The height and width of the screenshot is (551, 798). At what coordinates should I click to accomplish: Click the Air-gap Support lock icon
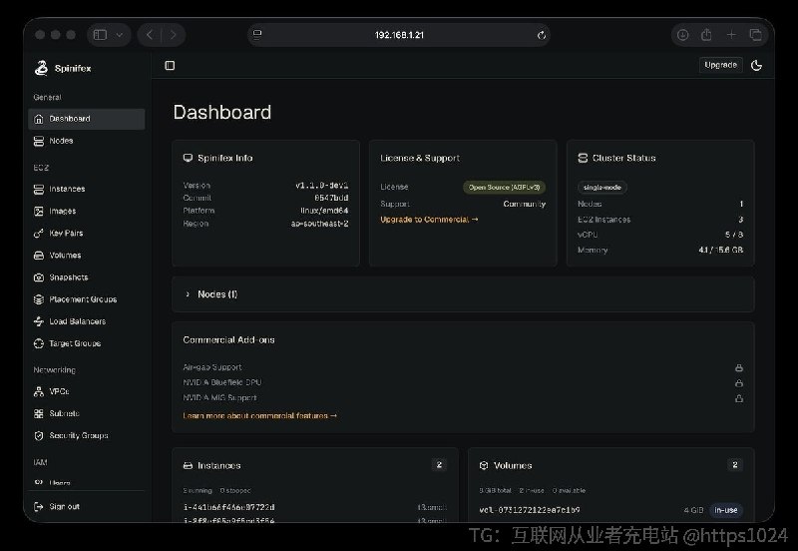[x=739, y=367]
